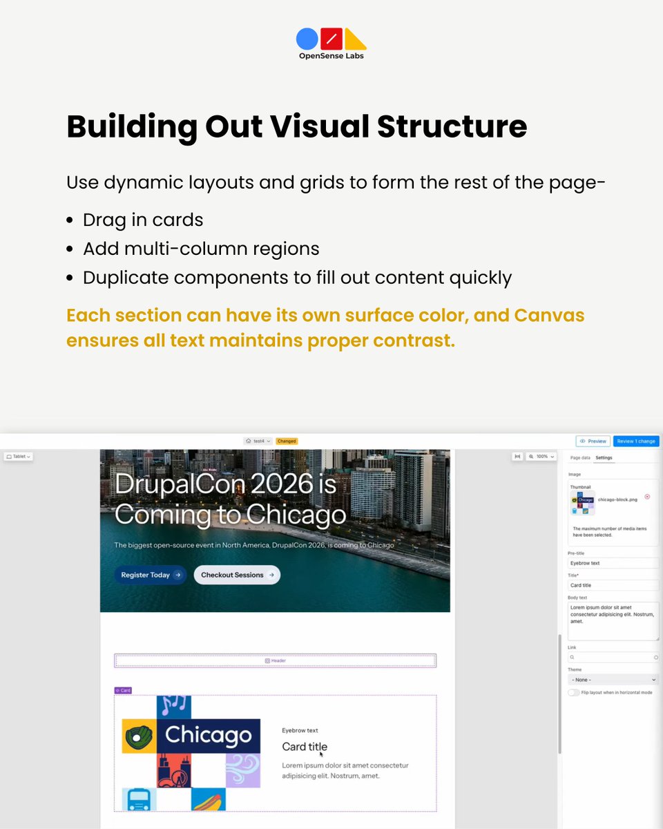The image size is (663, 829).
Task: Click the Preview button
Action: [593, 441]
